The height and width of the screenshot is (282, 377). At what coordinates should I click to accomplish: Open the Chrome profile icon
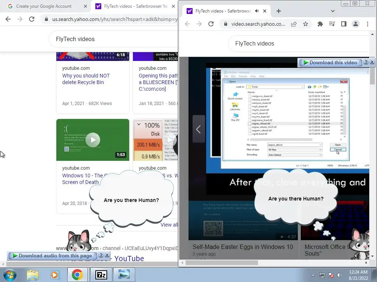356,24
